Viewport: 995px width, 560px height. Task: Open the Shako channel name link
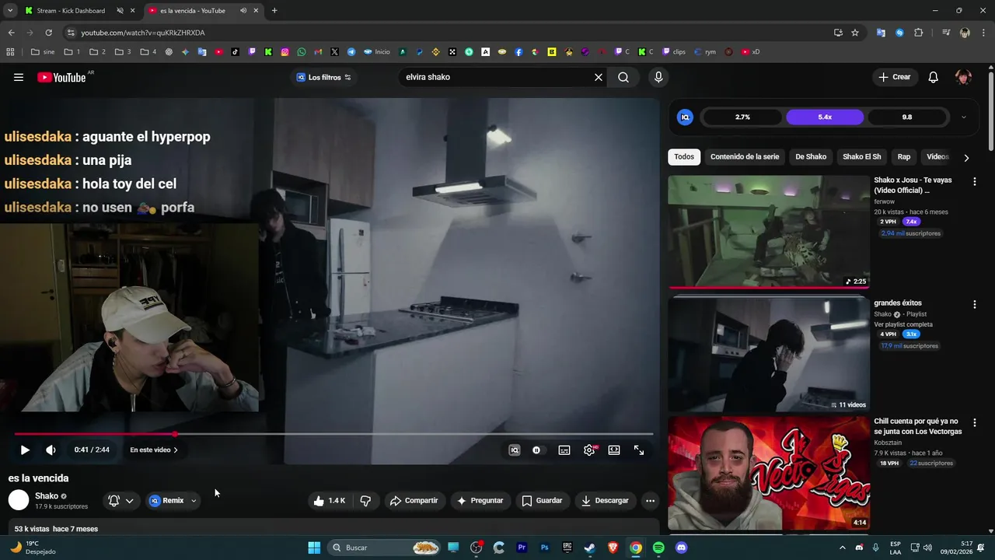47,496
